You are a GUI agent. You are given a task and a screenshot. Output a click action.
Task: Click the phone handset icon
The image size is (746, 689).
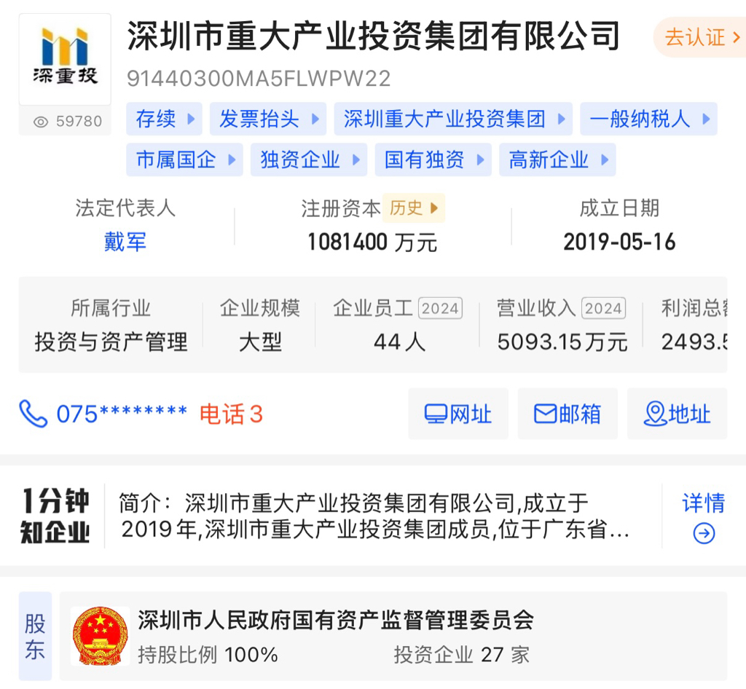[34, 414]
